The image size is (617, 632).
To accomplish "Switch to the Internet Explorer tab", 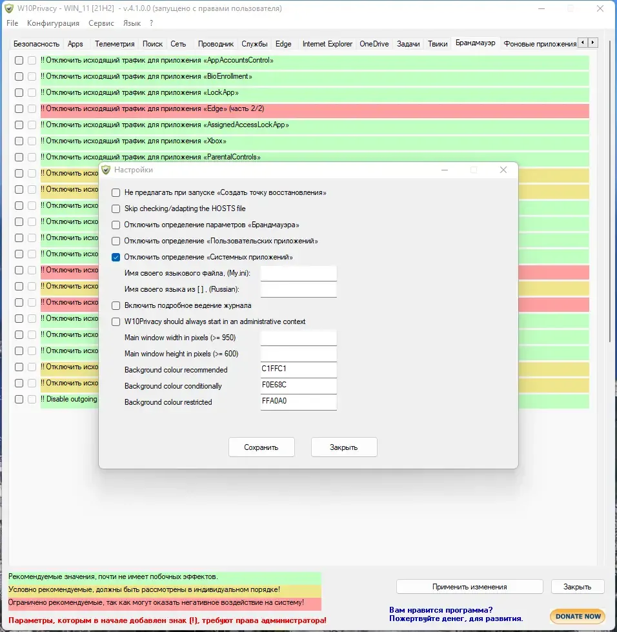I will click(327, 44).
